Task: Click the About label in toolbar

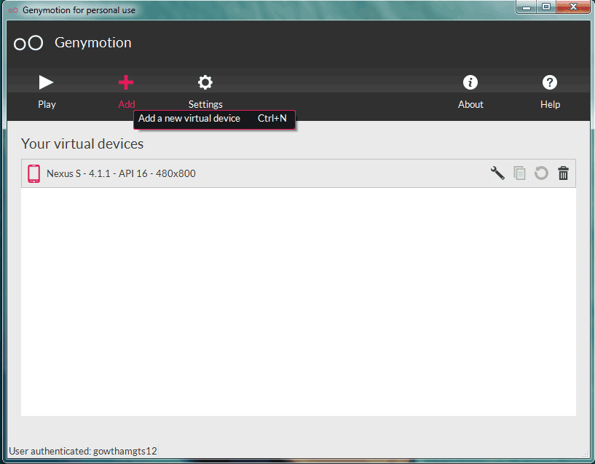Action: [x=470, y=104]
